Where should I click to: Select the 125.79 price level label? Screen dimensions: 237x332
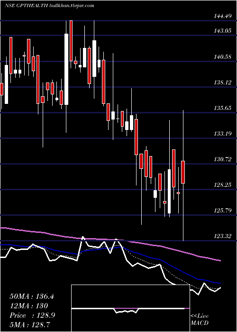[x=222, y=211]
